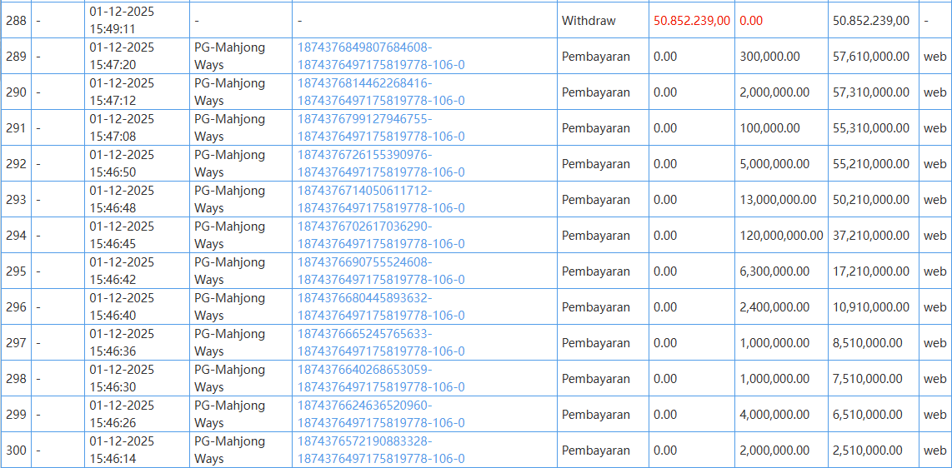Click the row number 300 cell
Screen dimensions: 952x468
pos(16,451)
